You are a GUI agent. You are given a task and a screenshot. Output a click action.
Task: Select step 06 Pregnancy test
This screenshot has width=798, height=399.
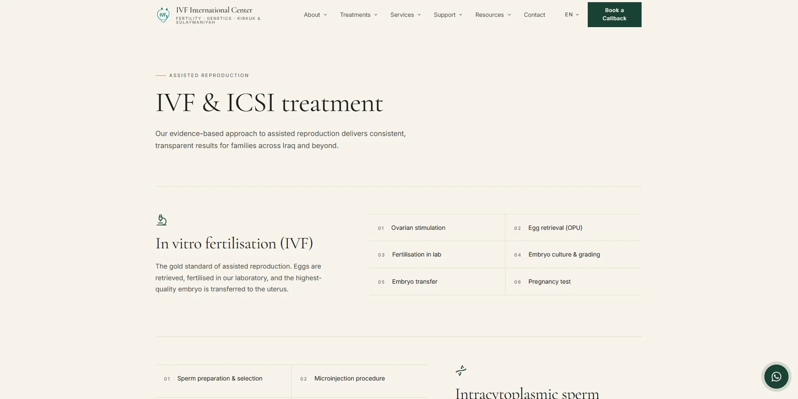tap(573, 282)
